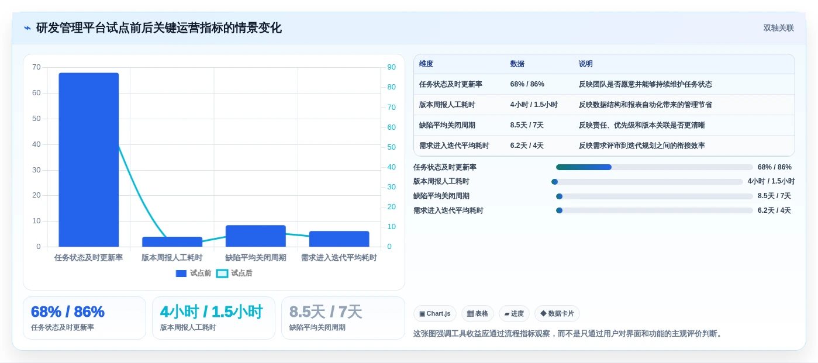Select table row 需求进入迭代平均耗时
818x363 pixels.
tap(604, 146)
